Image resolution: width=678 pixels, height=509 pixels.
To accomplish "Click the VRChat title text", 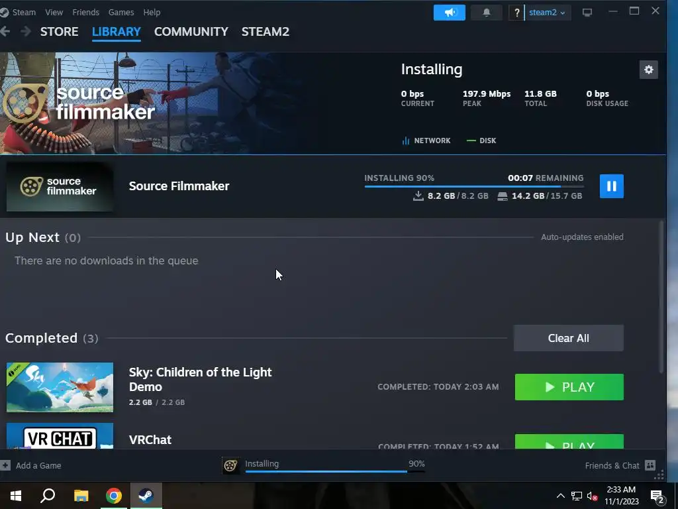I will tap(150, 440).
